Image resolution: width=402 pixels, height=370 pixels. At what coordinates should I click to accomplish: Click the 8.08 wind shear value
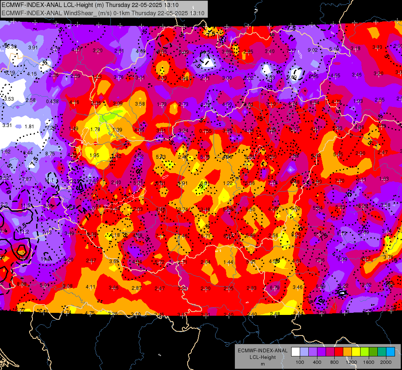[21, 284]
